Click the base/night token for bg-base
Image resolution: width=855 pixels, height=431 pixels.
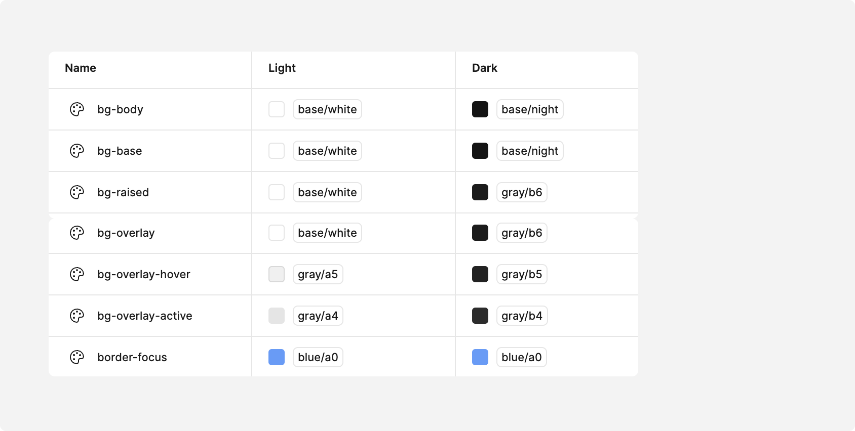529,150
